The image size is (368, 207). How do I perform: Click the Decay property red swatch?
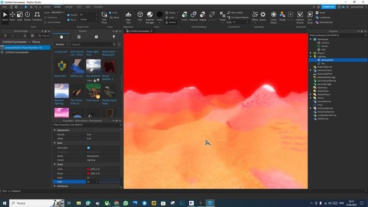(x=88, y=174)
